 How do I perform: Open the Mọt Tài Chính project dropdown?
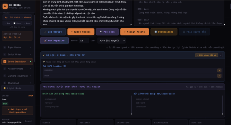coord(17,17)
